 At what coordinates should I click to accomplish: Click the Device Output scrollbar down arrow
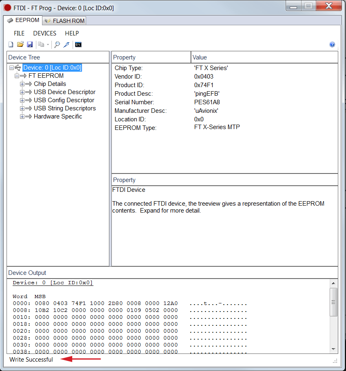click(333, 349)
